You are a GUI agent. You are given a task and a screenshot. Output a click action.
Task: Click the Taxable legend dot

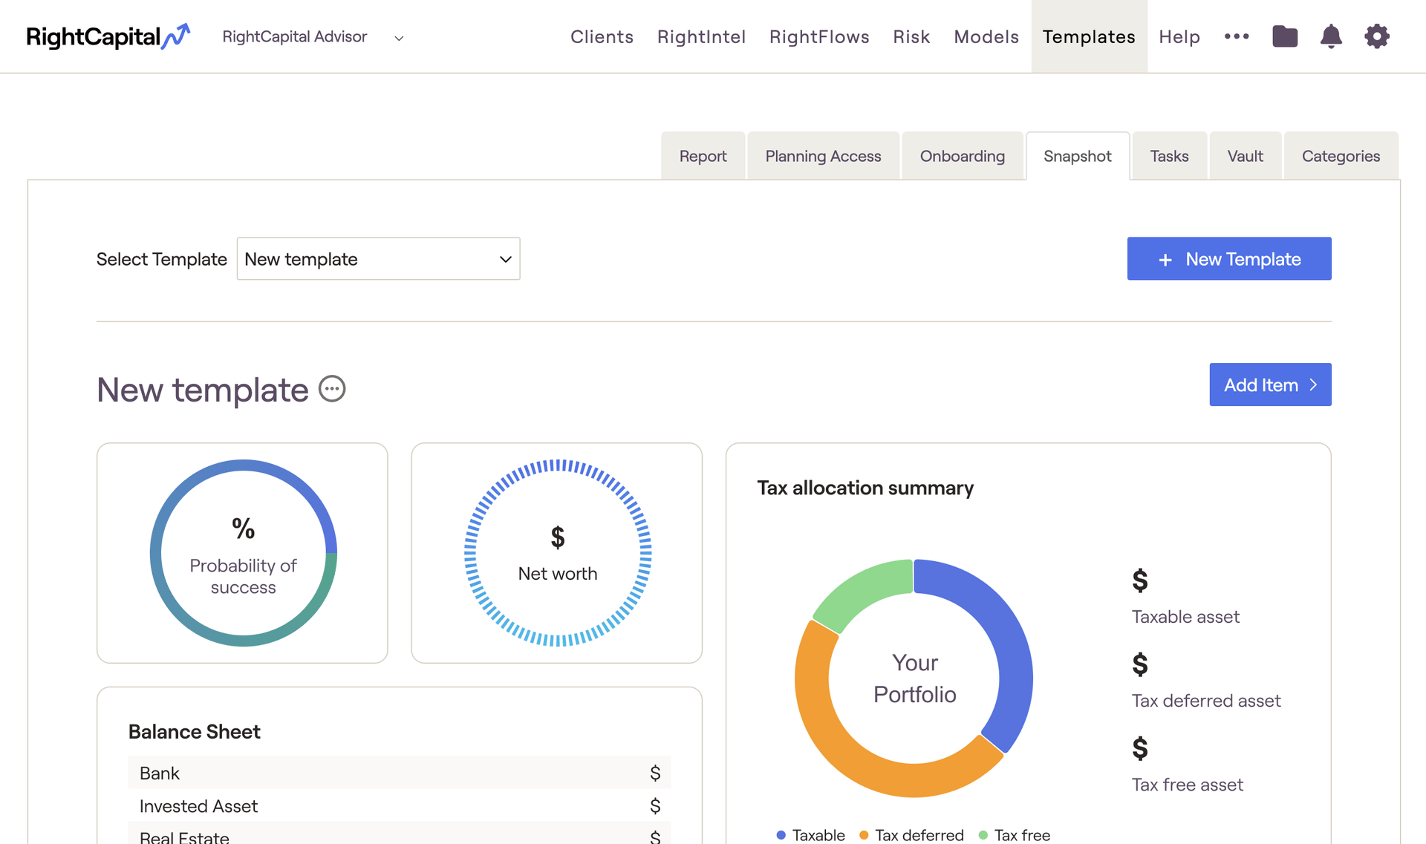pyautogui.click(x=781, y=835)
